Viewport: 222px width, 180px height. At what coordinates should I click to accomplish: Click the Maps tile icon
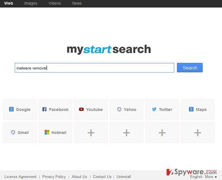(x=191, y=109)
